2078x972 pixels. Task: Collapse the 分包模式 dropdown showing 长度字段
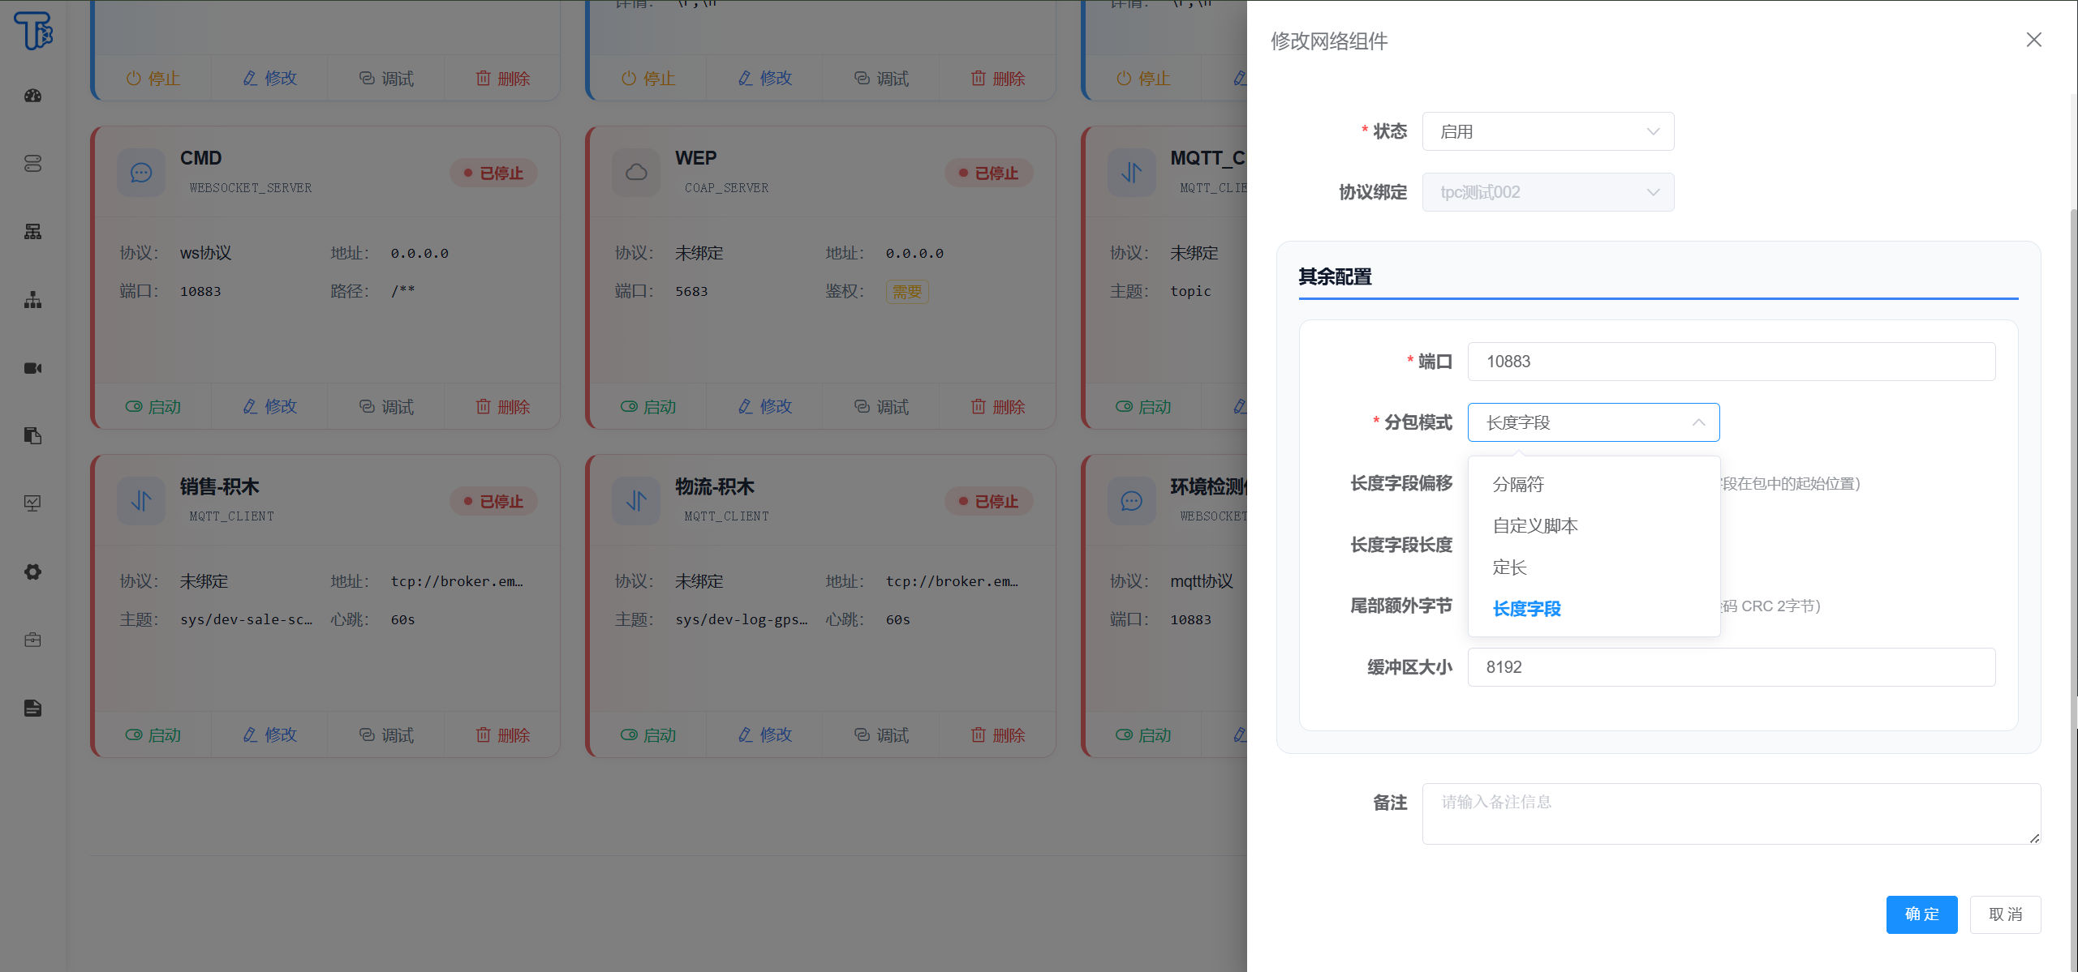pos(1593,422)
